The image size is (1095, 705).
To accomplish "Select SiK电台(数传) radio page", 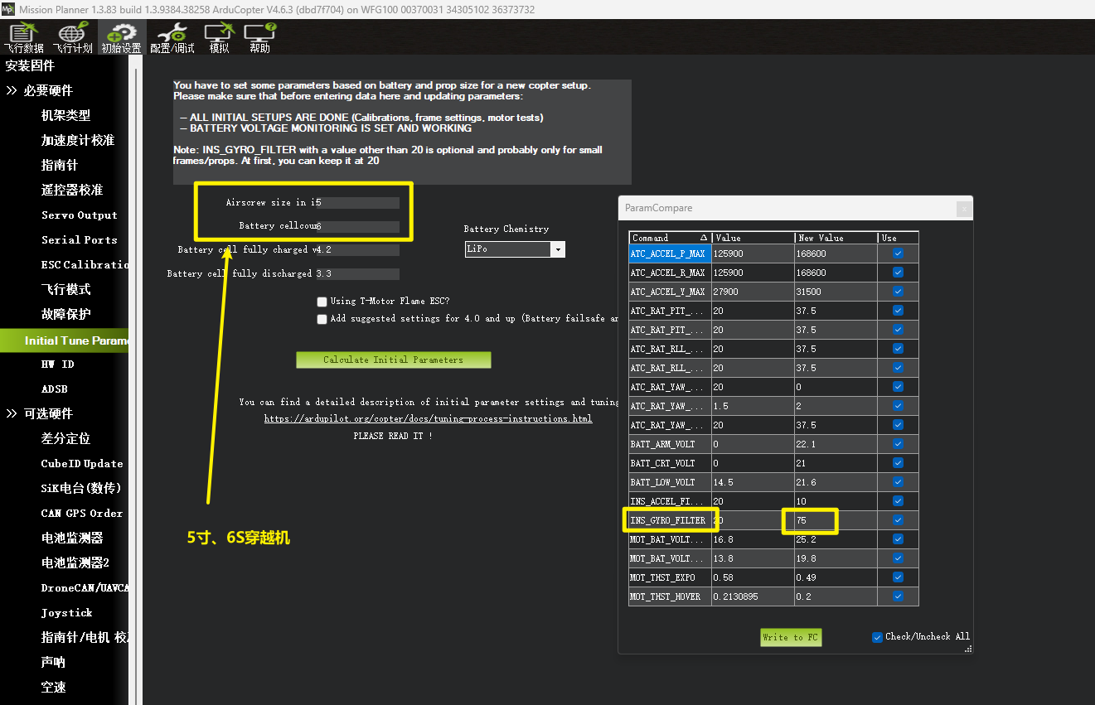I will pos(81,488).
